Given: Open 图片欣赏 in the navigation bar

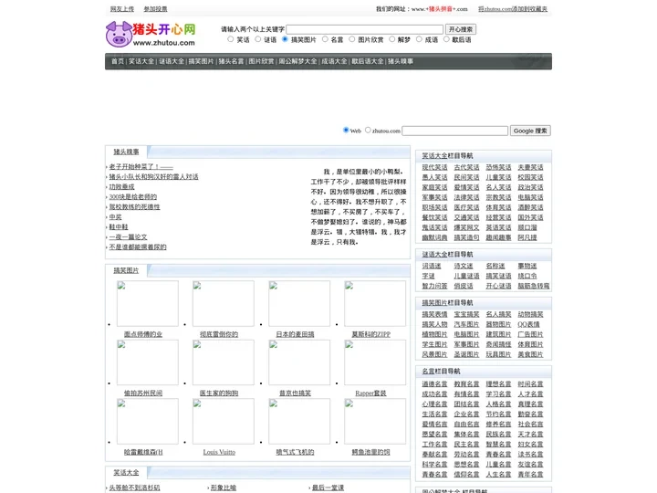Looking at the screenshot, I should tap(262, 61).
